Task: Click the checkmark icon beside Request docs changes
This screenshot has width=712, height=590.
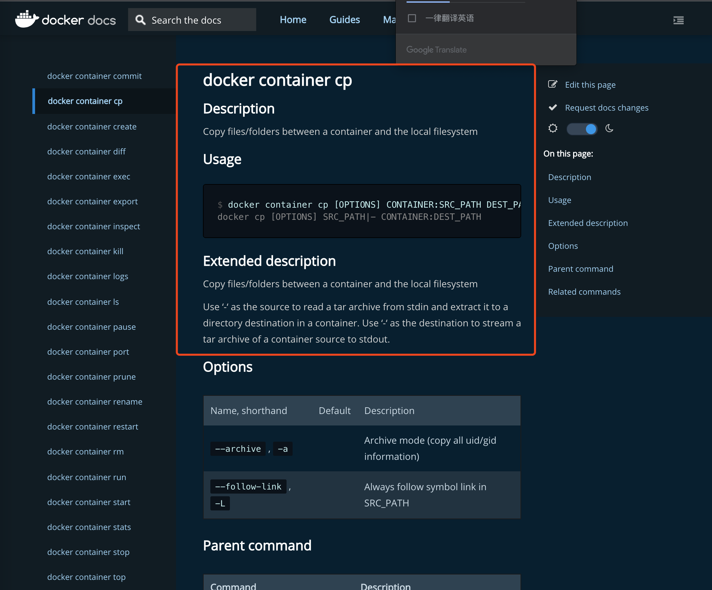Action: click(x=553, y=108)
